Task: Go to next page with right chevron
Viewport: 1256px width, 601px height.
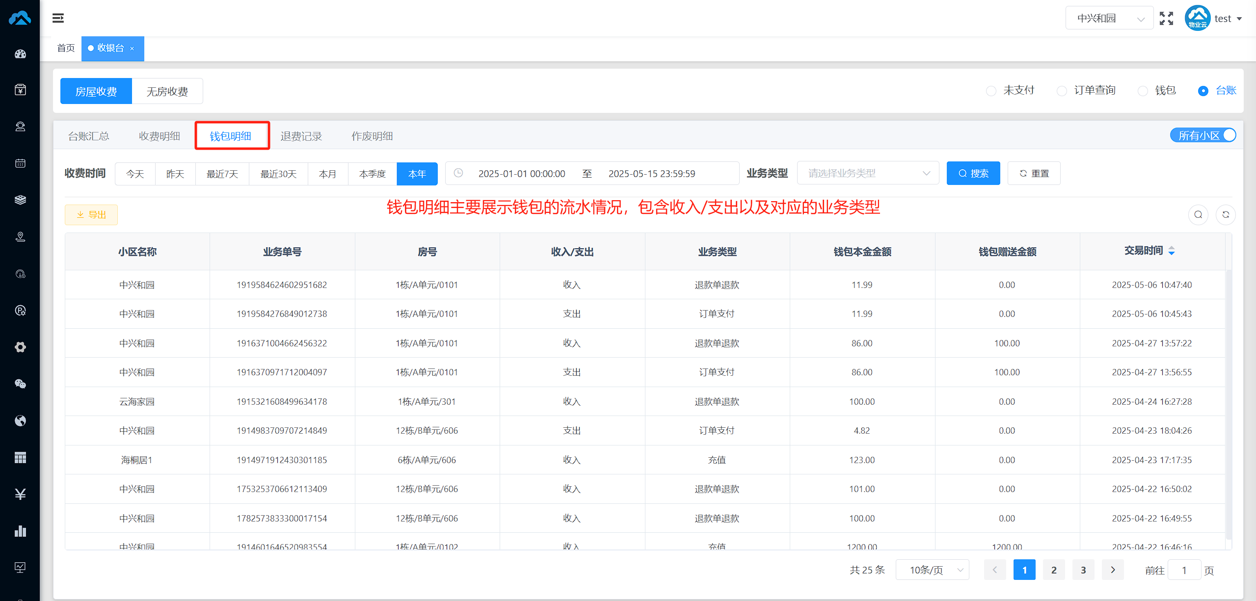Action: [x=1113, y=570]
